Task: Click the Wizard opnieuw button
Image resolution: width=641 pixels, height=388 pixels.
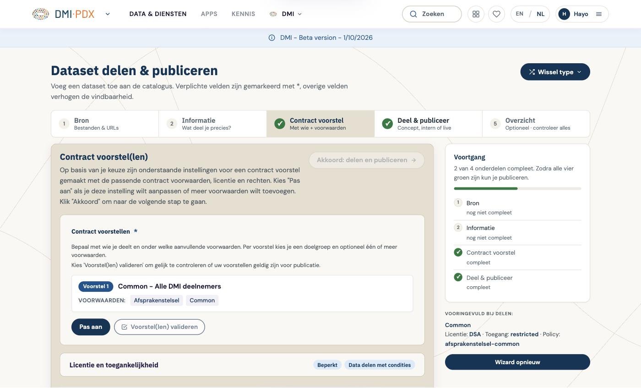Action: (517, 362)
